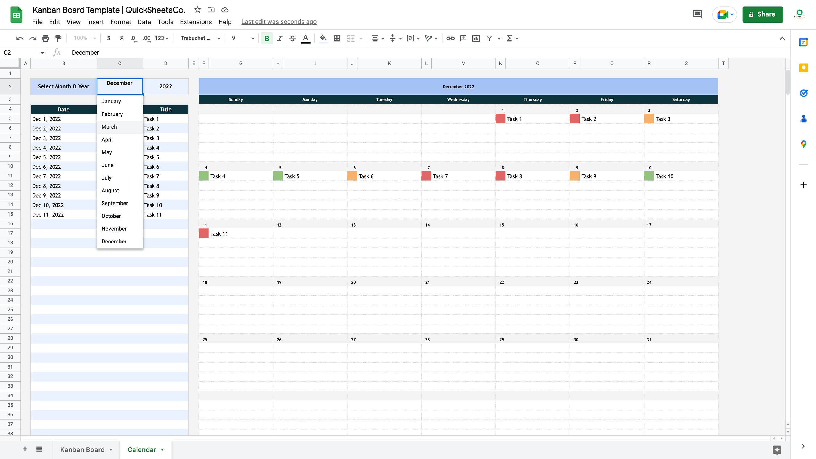Apply percent format to the cell
The width and height of the screenshot is (816, 459).
[x=121, y=38]
